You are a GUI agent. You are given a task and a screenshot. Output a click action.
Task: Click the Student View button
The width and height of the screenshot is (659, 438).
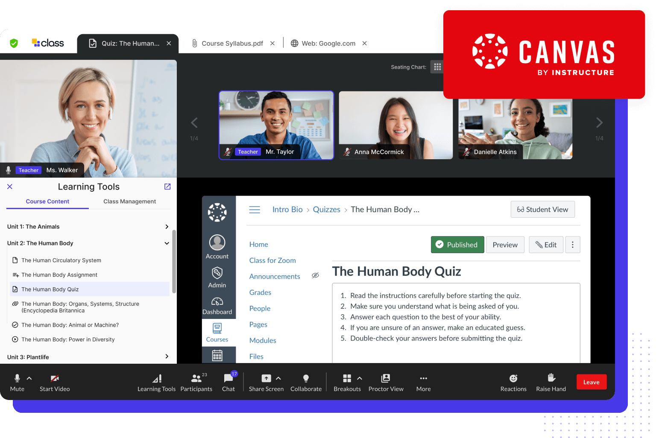[543, 210]
